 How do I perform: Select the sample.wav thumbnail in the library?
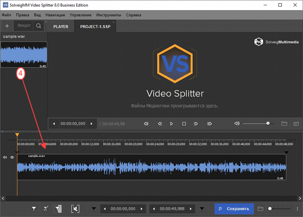tap(24, 55)
